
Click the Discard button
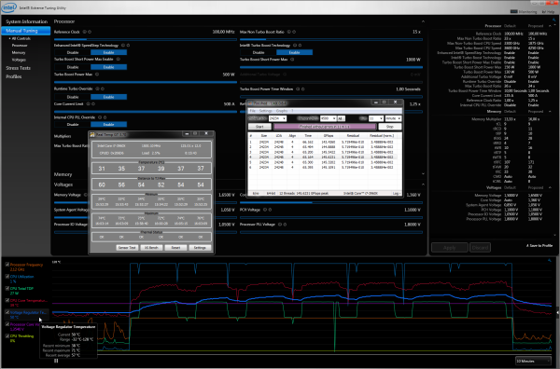pyautogui.click(x=480, y=248)
